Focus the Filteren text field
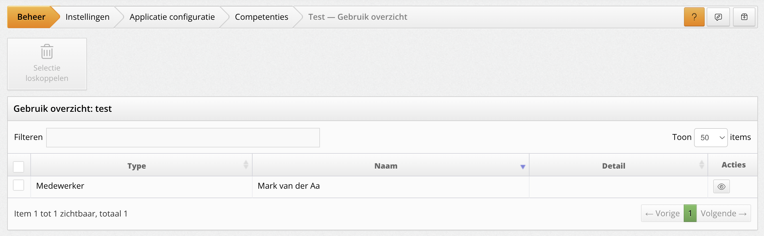The height and width of the screenshot is (236, 764). point(183,138)
